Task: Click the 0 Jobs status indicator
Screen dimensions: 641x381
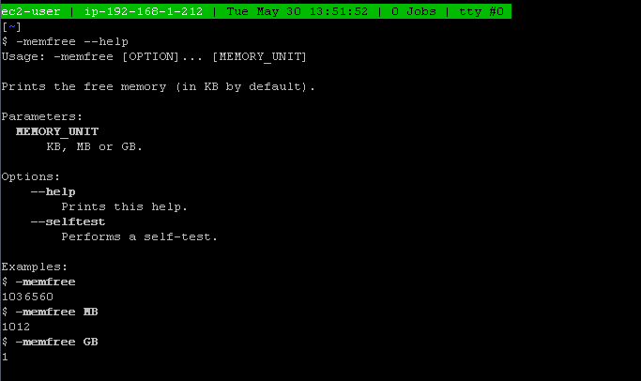Action: click(413, 11)
